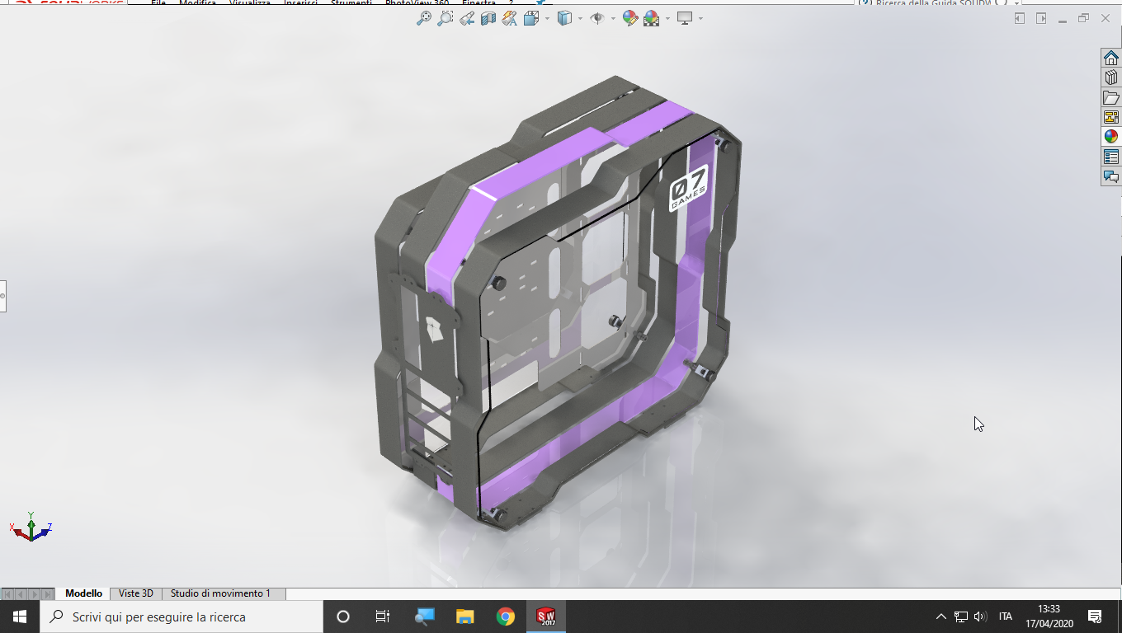Viewport: 1122px width, 633px height.
Task: Open the Windows notification center
Action: pos(1095,617)
